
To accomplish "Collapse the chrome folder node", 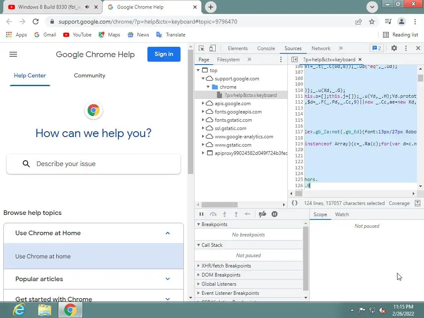I will 208,87.
